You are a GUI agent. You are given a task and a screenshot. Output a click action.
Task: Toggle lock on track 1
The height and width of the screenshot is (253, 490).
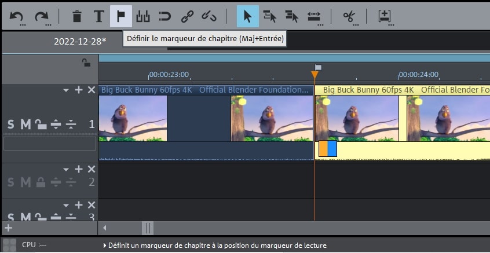coord(41,124)
